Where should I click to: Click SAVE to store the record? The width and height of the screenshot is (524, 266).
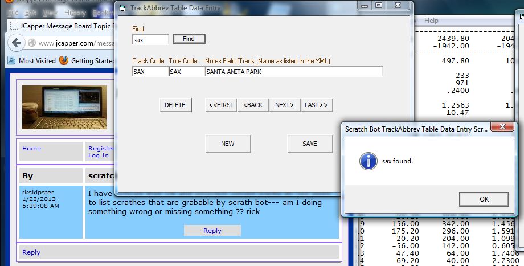pos(310,144)
